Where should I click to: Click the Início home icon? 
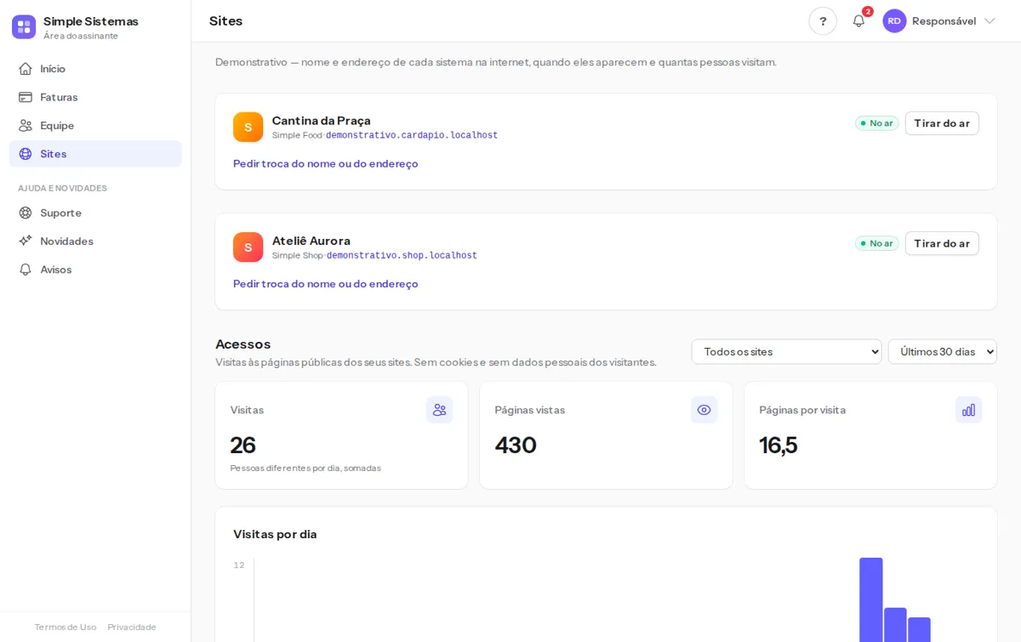(x=26, y=69)
